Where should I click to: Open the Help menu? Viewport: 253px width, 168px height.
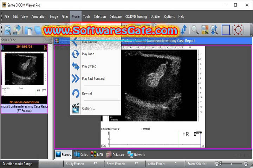click(181, 16)
